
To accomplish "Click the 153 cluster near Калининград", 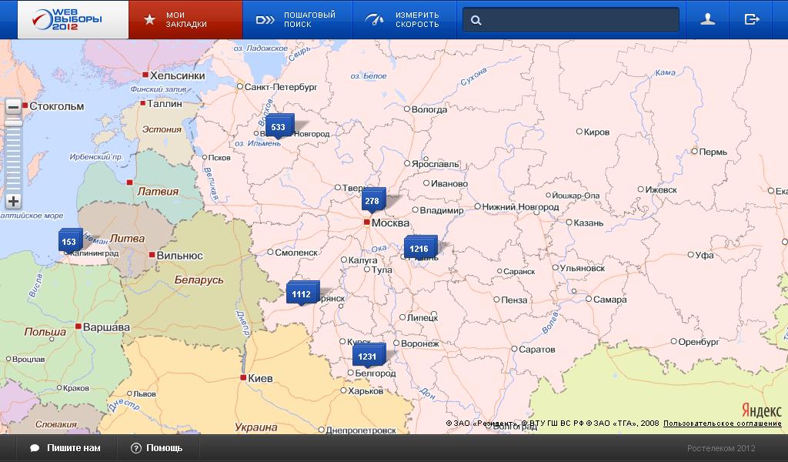I will click(68, 242).
